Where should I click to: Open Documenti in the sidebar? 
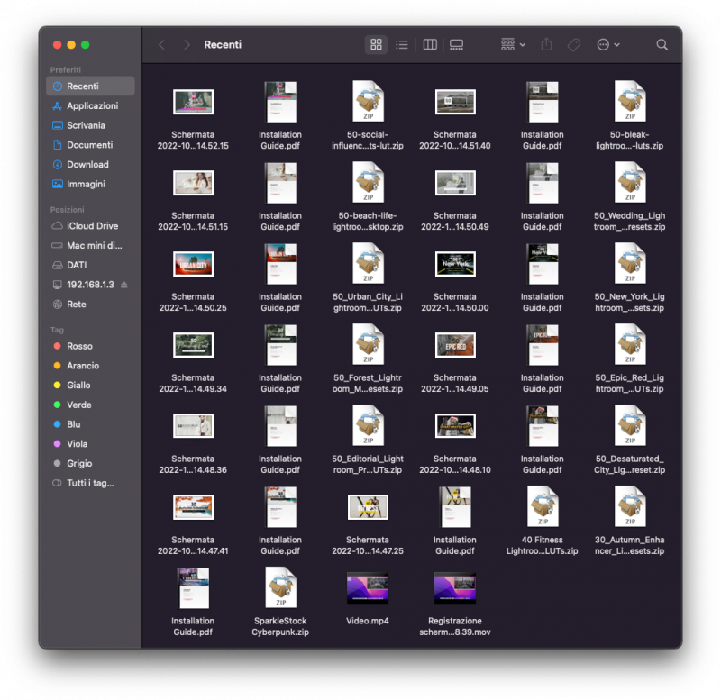click(91, 145)
